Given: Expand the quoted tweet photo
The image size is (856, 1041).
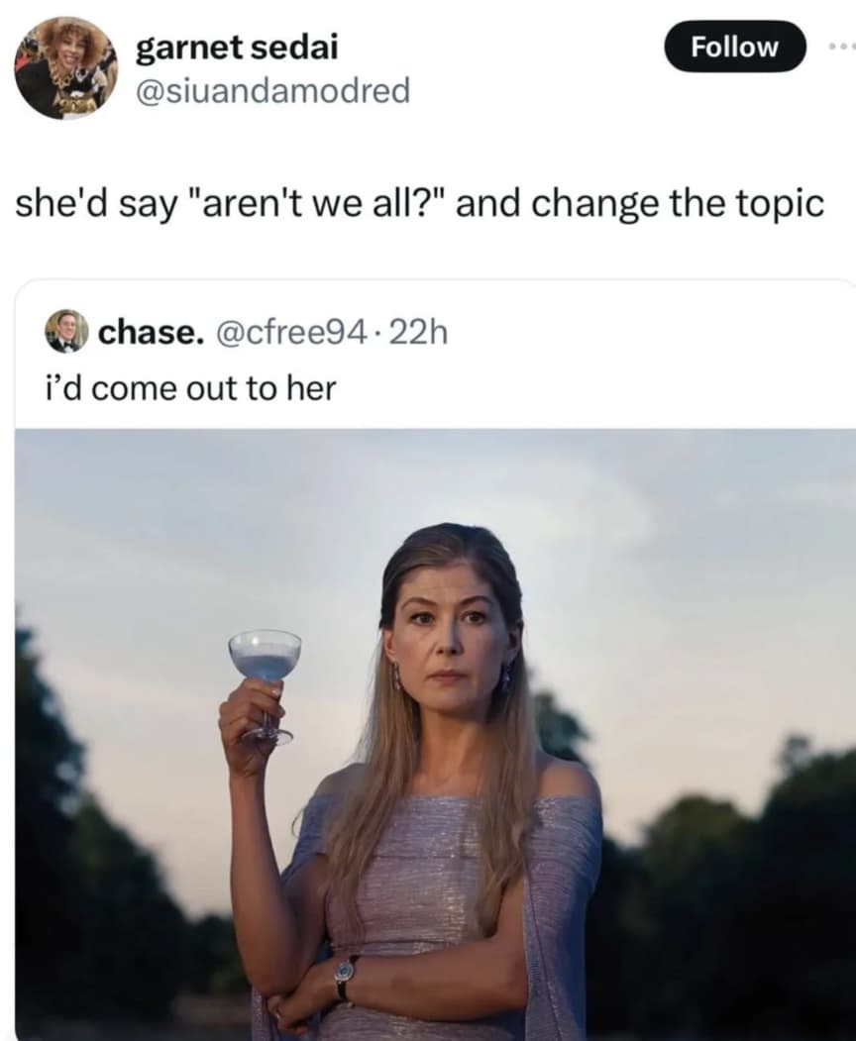Looking at the screenshot, I should [435, 735].
